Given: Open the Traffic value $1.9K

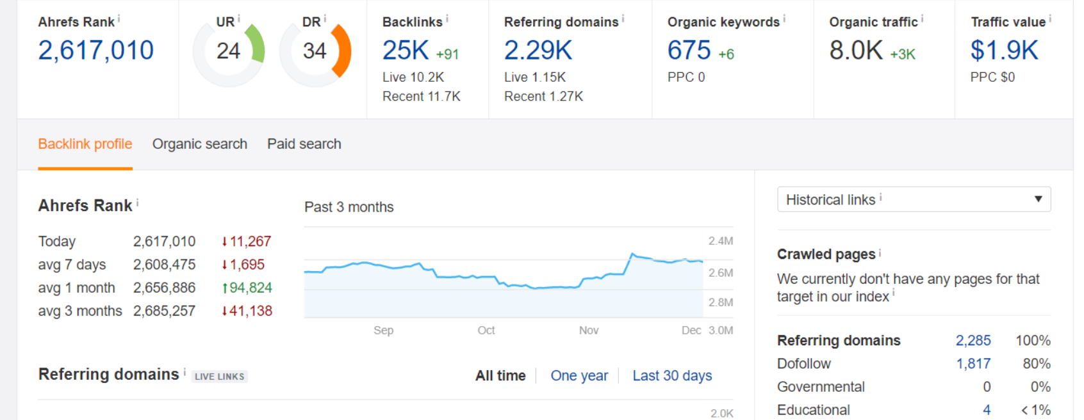Looking at the screenshot, I should coord(1004,51).
